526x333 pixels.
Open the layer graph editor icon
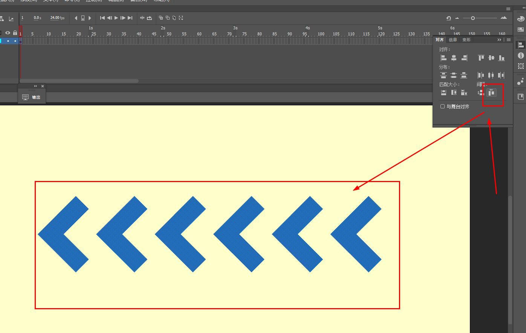point(11,19)
